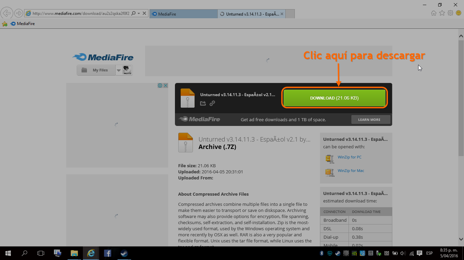Expand the account dropdown arrow beside My Files
The height and width of the screenshot is (260, 464).
click(119, 70)
